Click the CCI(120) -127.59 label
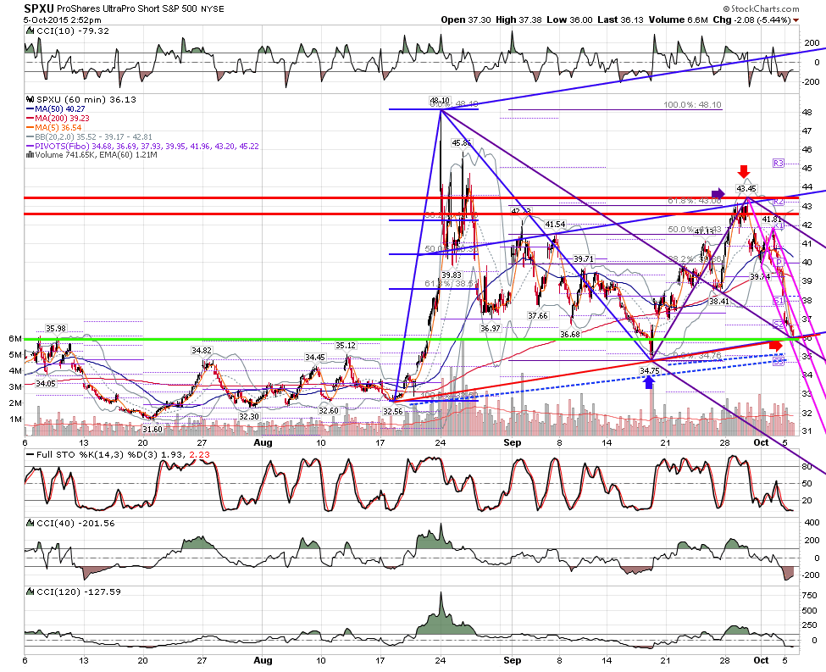The image size is (826, 672). tap(79, 591)
